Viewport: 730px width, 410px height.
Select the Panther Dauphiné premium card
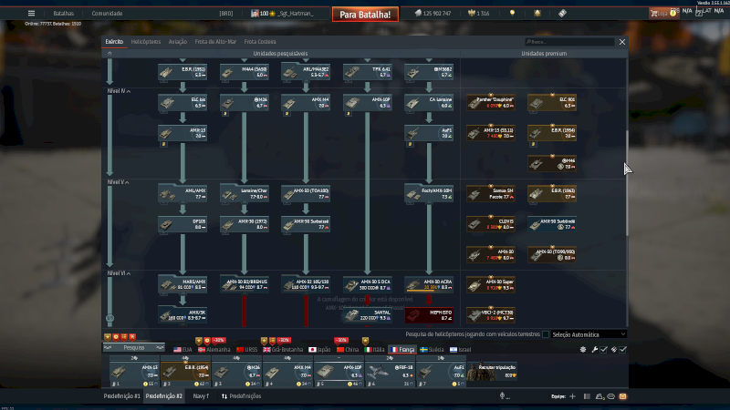click(491, 103)
